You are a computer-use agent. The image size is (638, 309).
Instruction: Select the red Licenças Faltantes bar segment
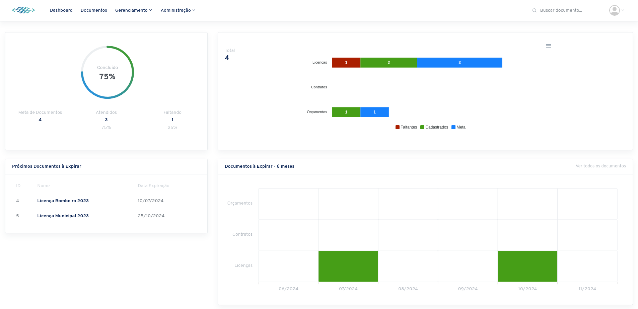[x=346, y=63]
